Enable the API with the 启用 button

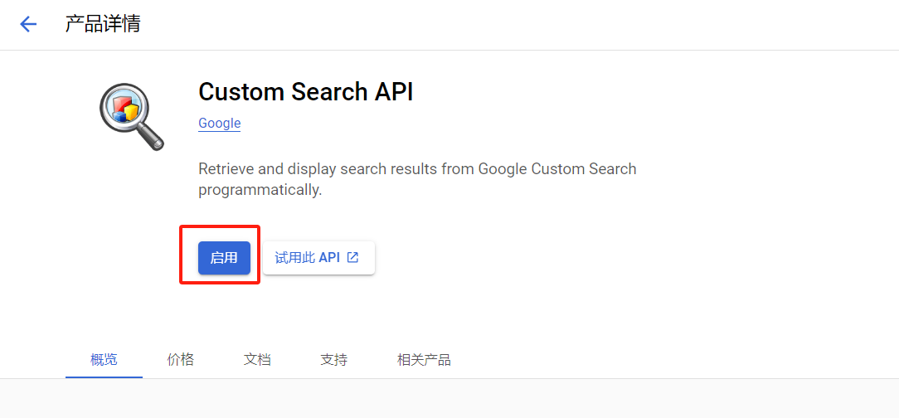224,258
